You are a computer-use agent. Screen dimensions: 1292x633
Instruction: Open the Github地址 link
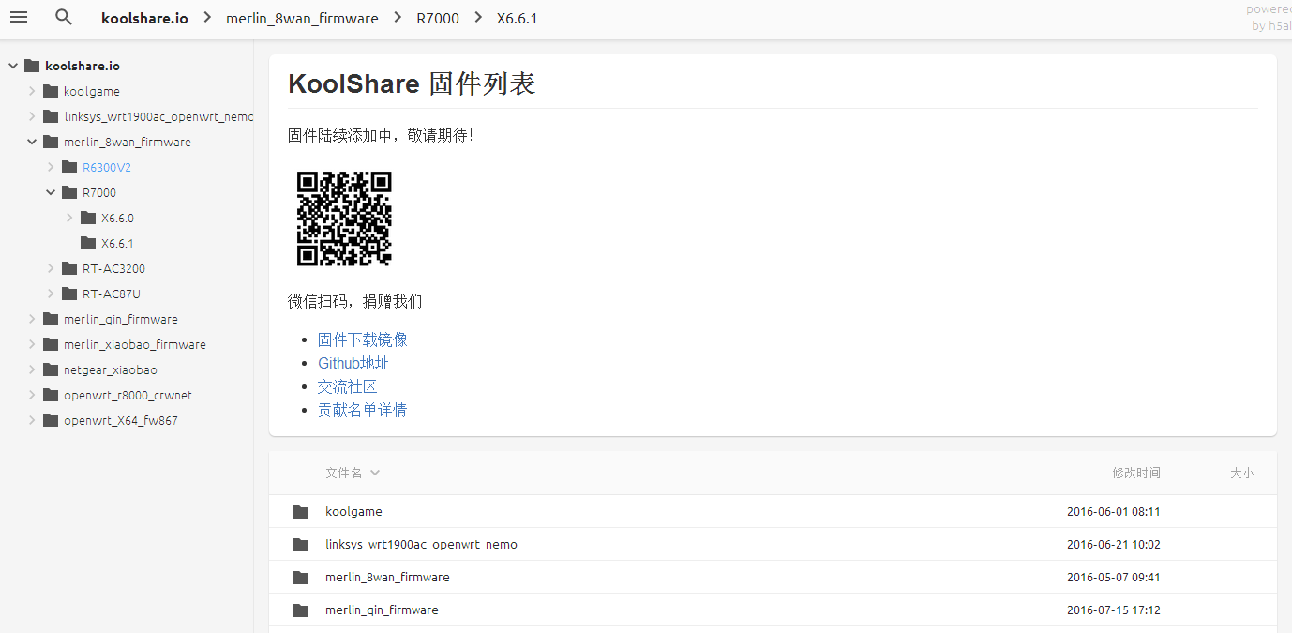(x=353, y=363)
